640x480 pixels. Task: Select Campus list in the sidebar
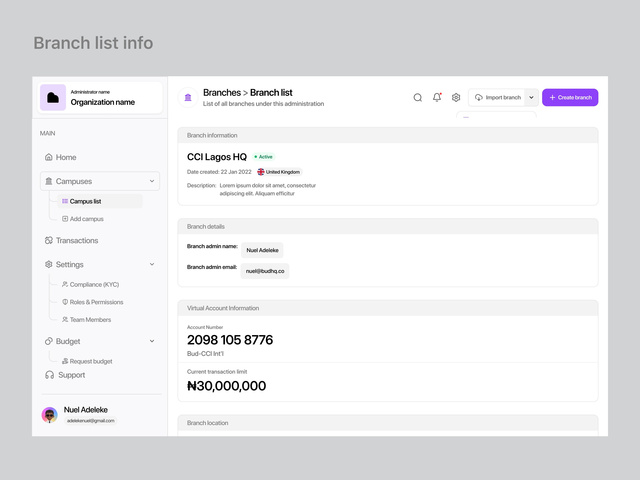85,201
